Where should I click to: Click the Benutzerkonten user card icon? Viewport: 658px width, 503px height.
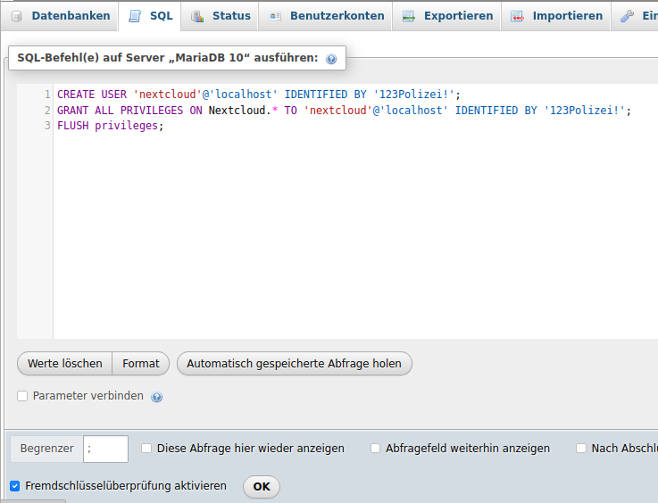tap(275, 16)
